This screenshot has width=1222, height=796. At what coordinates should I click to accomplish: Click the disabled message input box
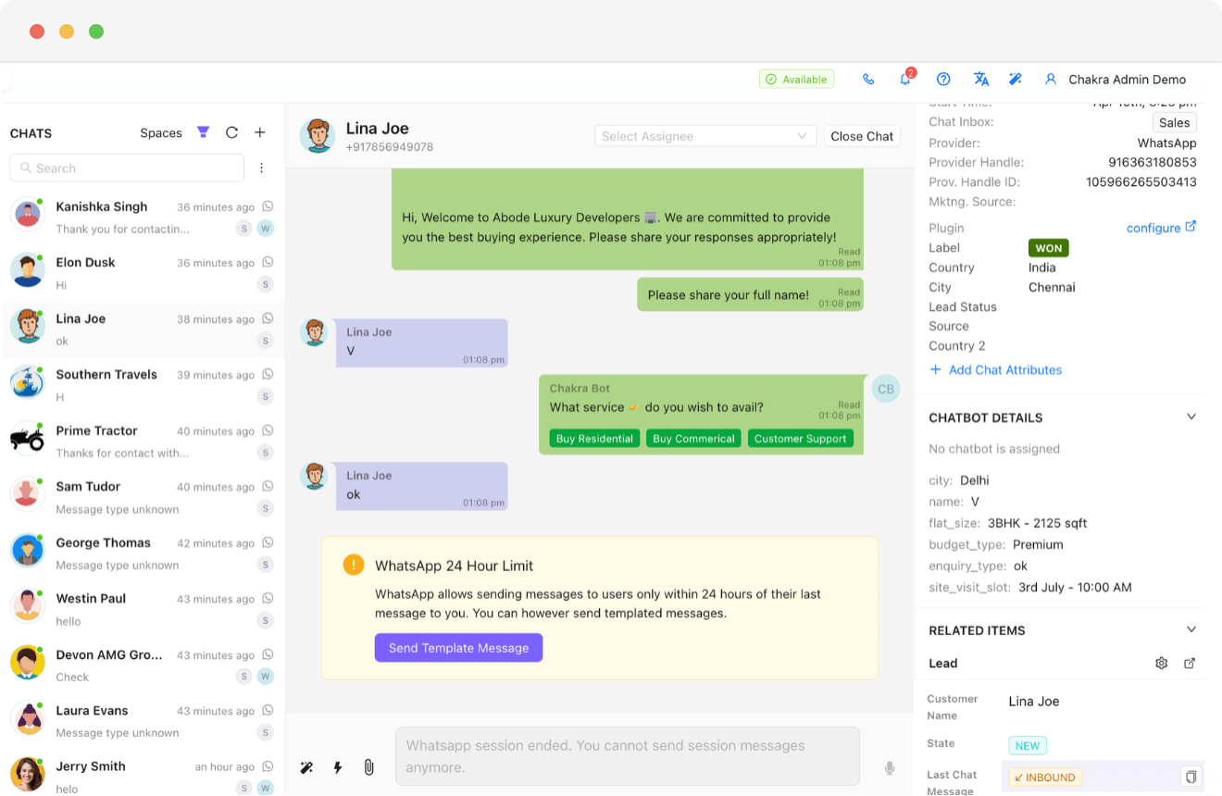[x=628, y=756]
